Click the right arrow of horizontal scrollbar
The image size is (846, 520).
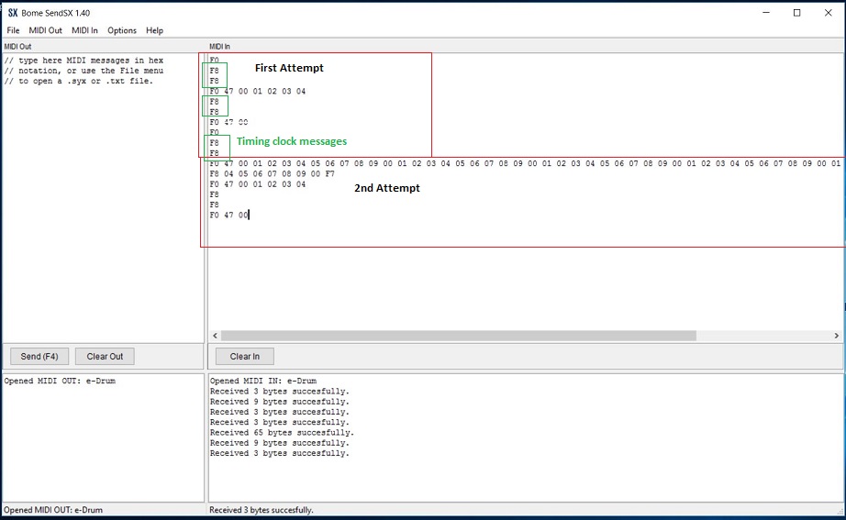[x=836, y=336]
